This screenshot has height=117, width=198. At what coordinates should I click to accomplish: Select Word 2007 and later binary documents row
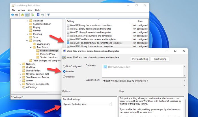point(107,43)
